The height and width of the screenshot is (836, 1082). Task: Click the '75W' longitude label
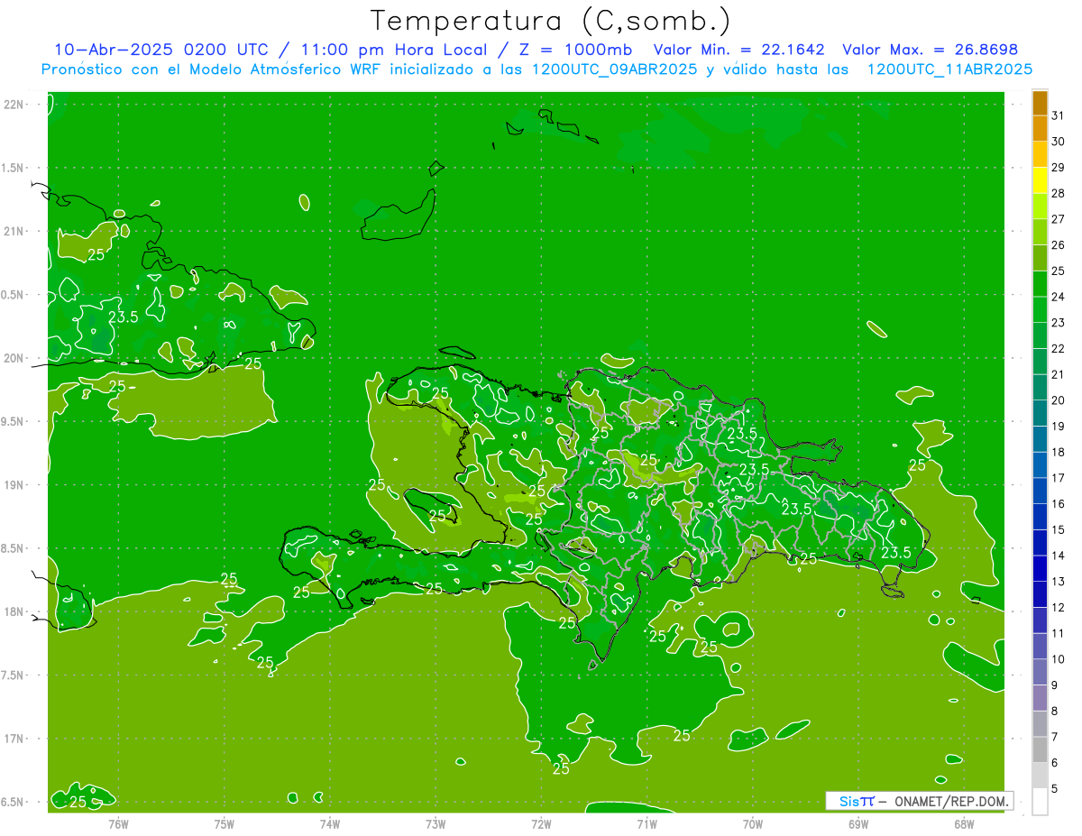point(225,824)
